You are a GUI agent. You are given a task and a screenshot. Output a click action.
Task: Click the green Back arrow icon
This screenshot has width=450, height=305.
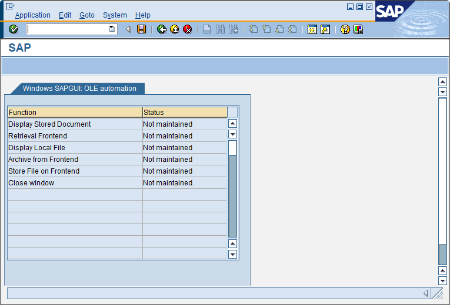tap(162, 29)
